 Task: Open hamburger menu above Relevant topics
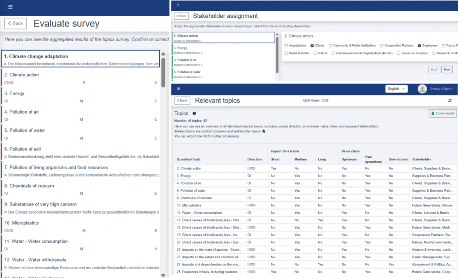(x=178, y=89)
